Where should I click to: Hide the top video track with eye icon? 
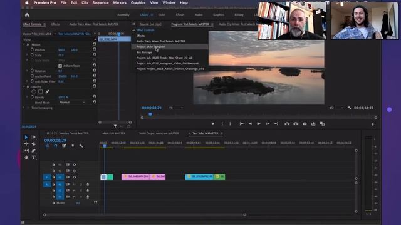74,164
